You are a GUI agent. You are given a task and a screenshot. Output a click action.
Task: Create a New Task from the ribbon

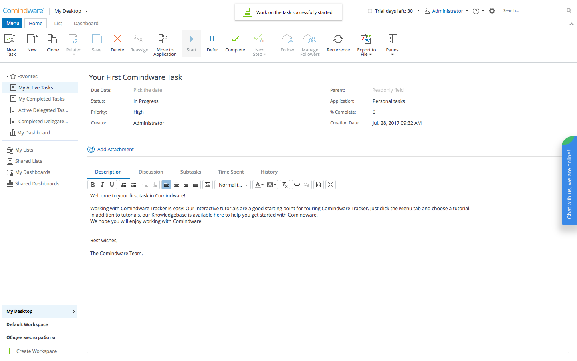pos(11,44)
